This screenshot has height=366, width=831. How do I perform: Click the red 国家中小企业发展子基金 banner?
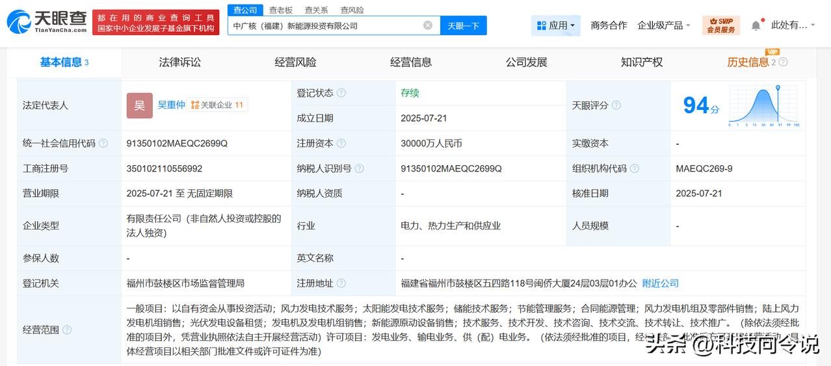coord(155,21)
